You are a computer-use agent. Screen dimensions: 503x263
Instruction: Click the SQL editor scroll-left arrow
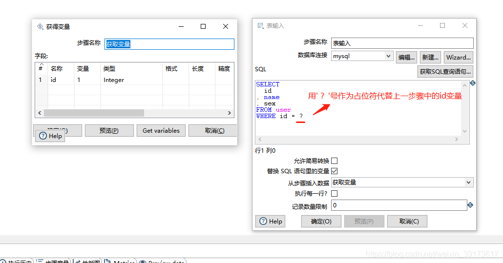click(260, 140)
